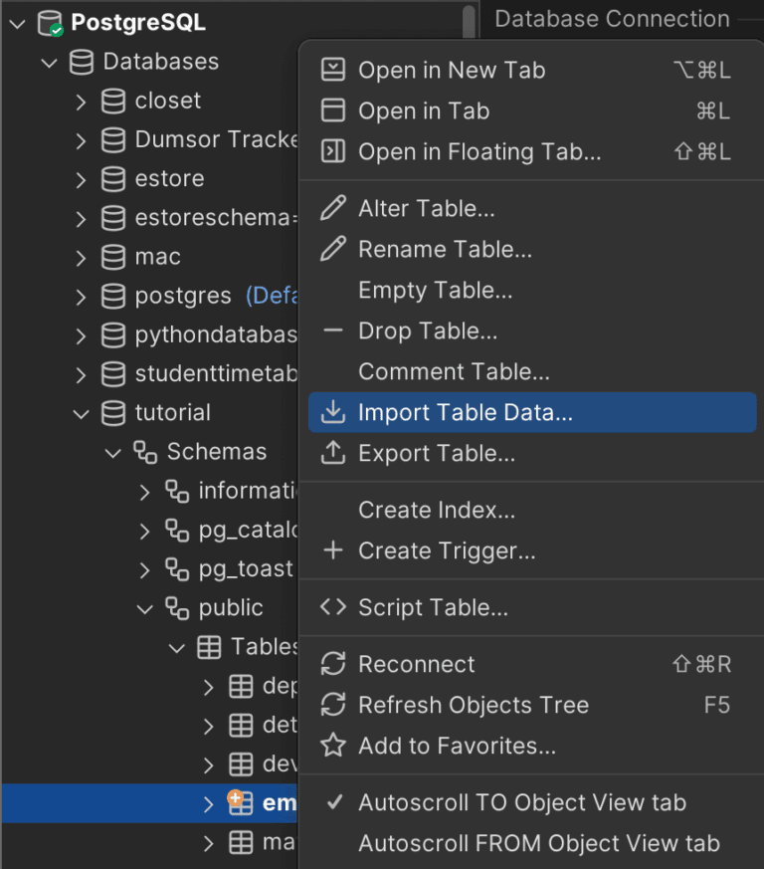The height and width of the screenshot is (869, 764).
Task: Click the minus icon next to Drop Table
Action: [x=334, y=330]
